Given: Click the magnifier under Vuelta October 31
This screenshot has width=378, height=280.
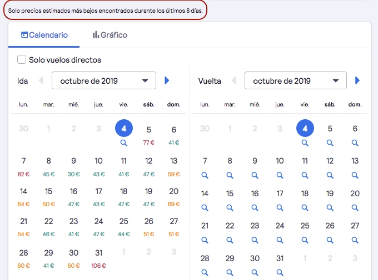Looking at the screenshot, I should (280, 272).
